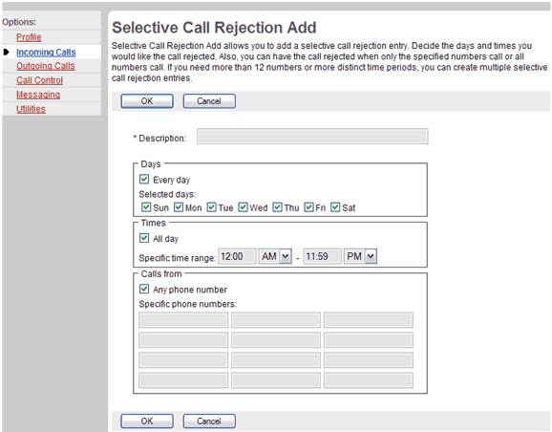The width and height of the screenshot is (552, 432).
Task: Uncheck the Sun day checkbox
Action: click(x=146, y=206)
